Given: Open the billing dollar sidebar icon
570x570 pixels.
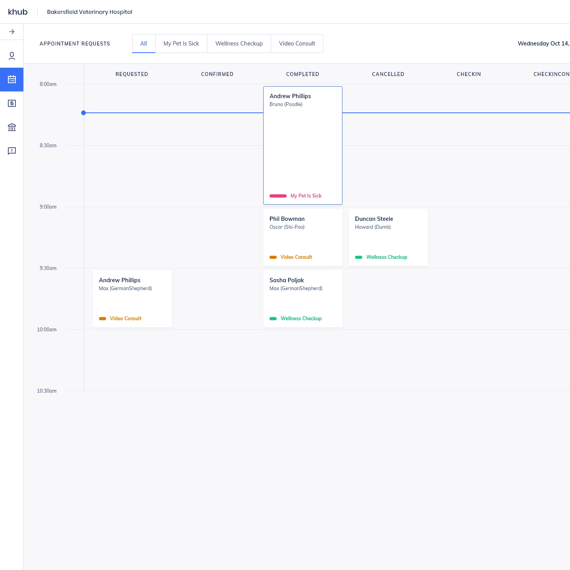Looking at the screenshot, I should (x=12, y=103).
